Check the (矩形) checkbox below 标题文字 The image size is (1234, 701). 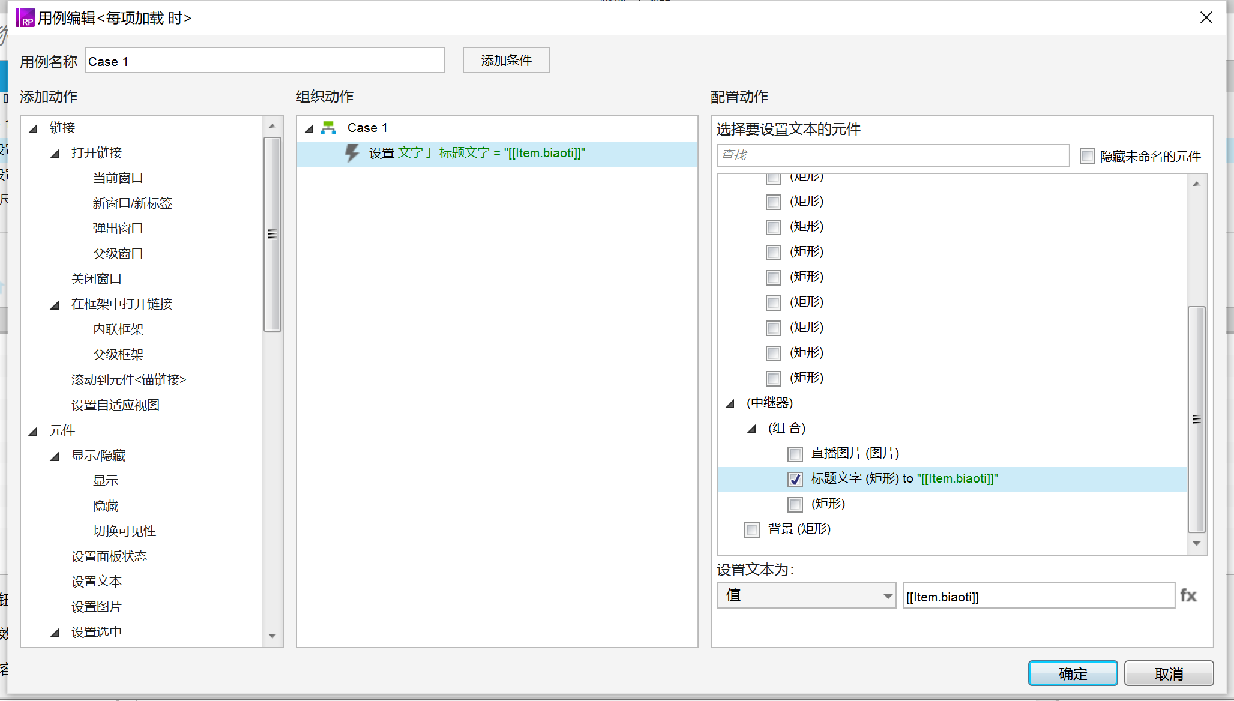pos(795,504)
